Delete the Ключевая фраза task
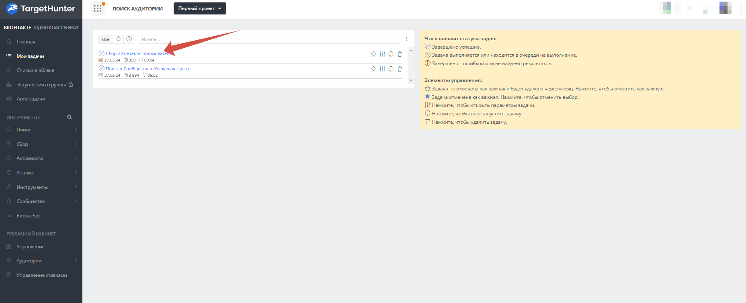 tap(400, 69)
